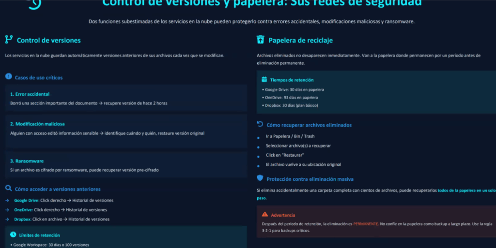
Task: Click the red PERMANENTE word in the warning
Action: [366, 224]
